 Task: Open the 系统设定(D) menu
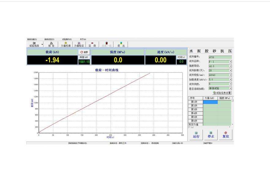coord(49,39)
